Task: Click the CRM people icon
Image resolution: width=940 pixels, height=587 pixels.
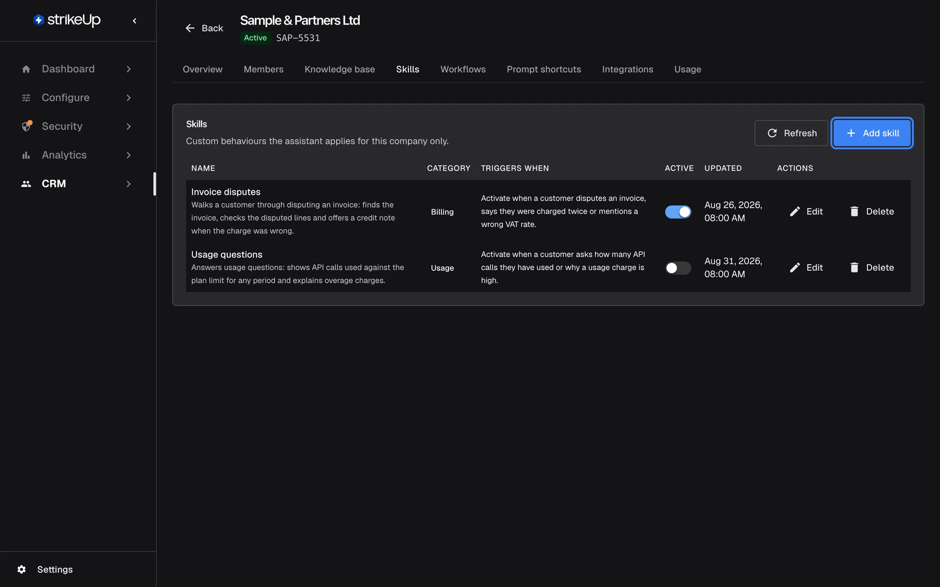Action: [x=26, y=184]
